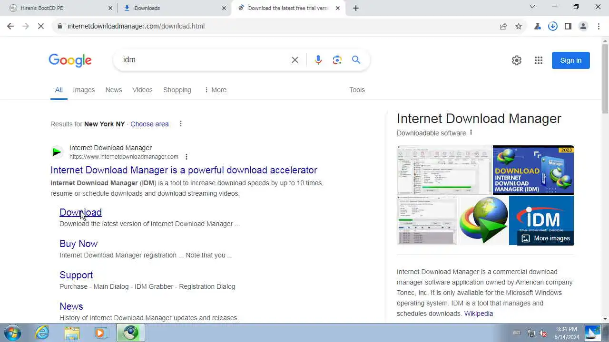Click the muted volume tray icon
609x342 pixels.
pos(543,333)
